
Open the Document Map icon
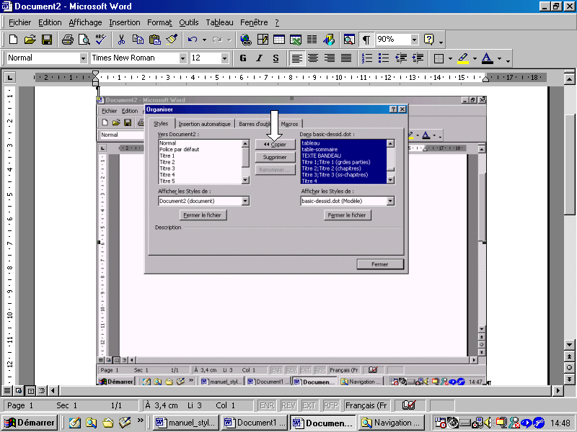349,40
